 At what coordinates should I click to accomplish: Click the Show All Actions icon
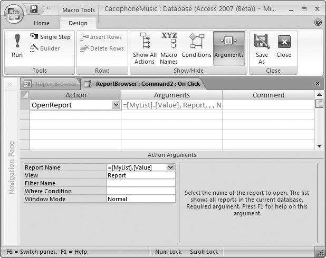[x=144, y=41]
